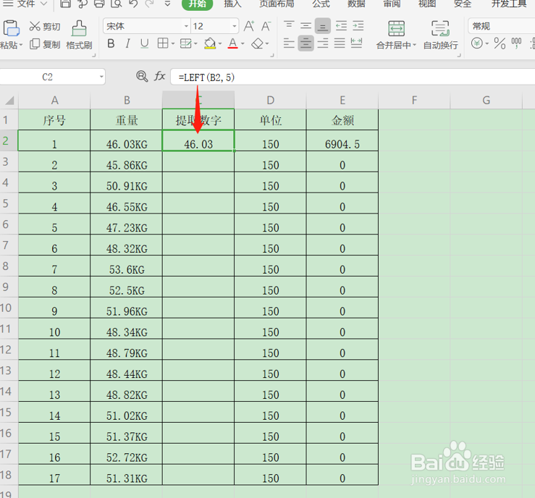535x498 pixels.
Task: Click the Redo arrow icon
Action: tap(149, 4)
